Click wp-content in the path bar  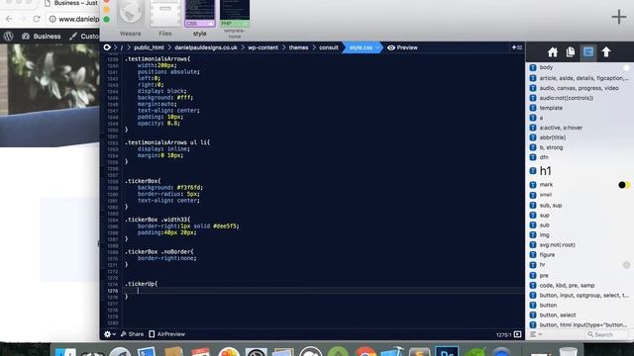click(263, 47)
